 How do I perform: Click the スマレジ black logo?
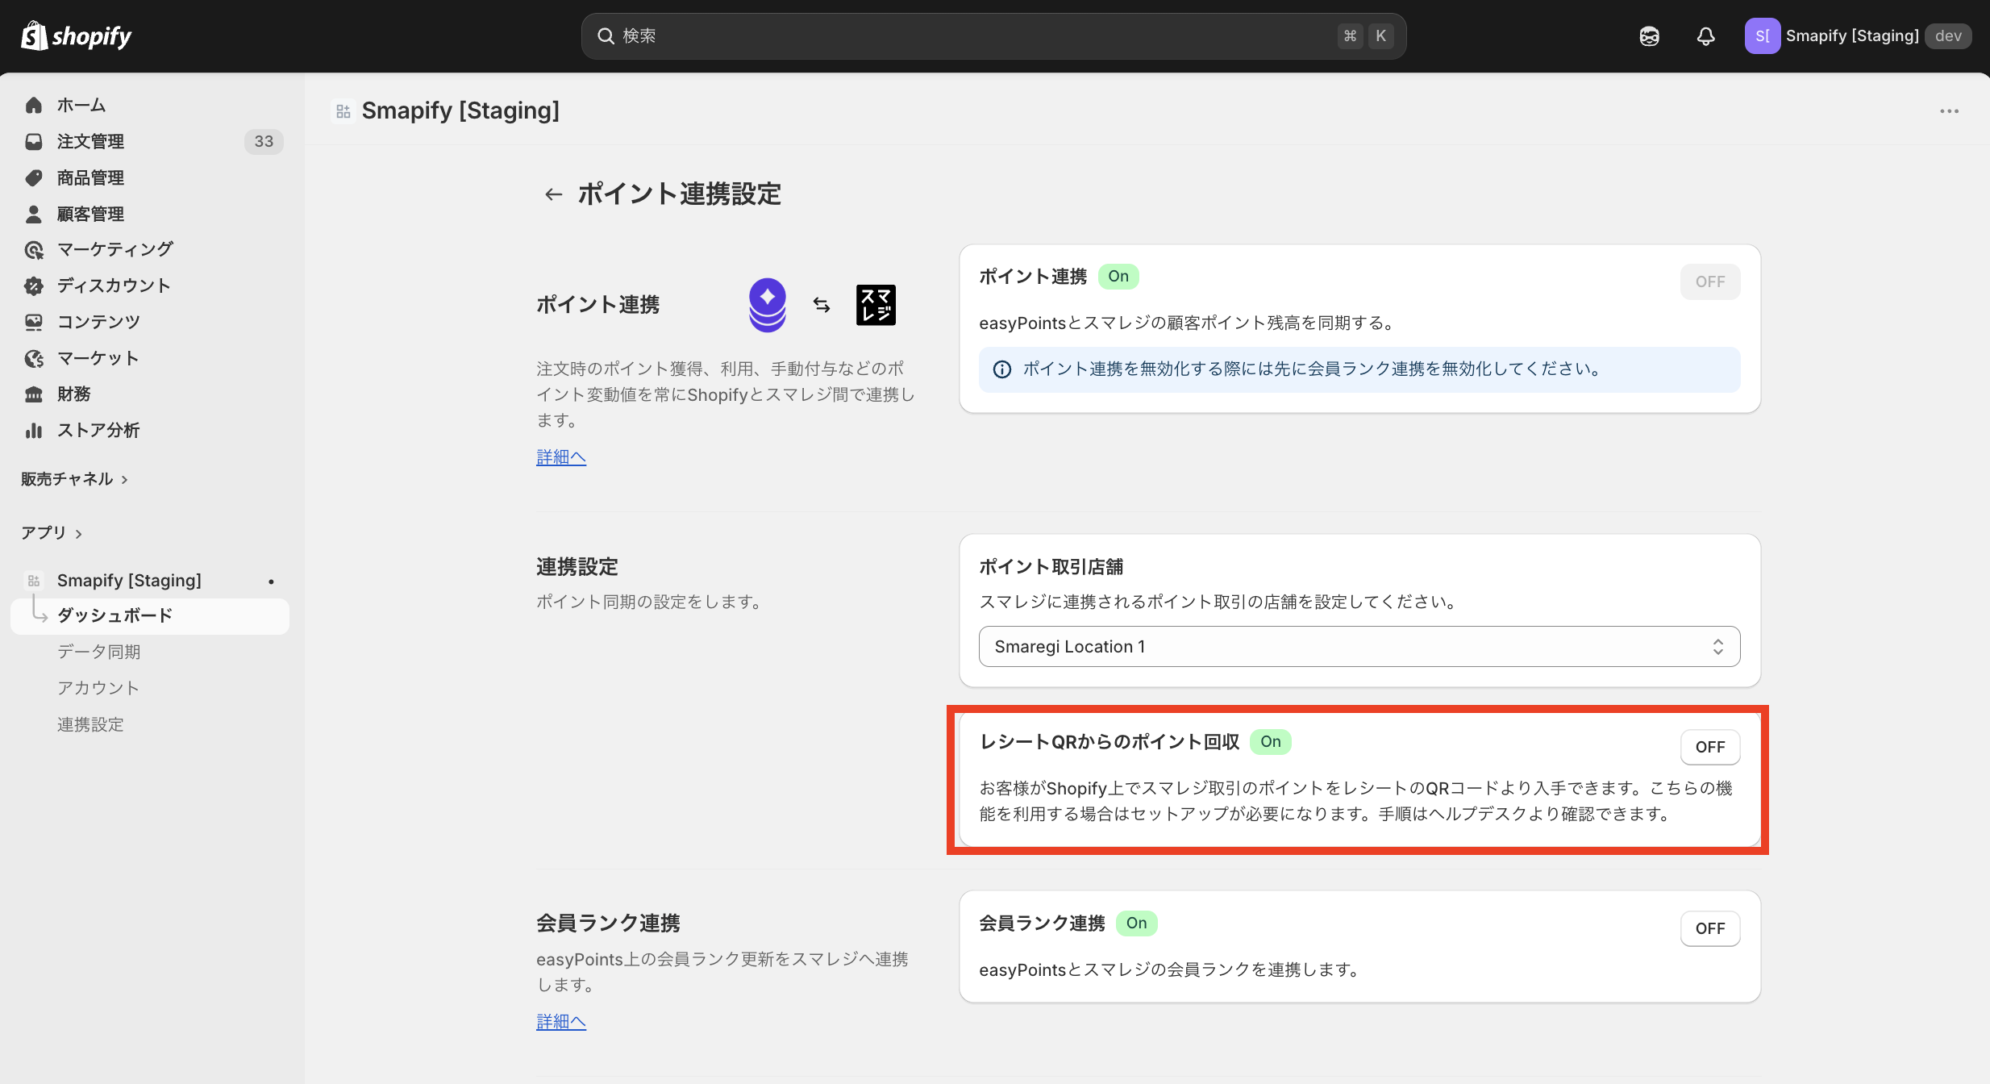pyautogui.click(x=876, y=305)
